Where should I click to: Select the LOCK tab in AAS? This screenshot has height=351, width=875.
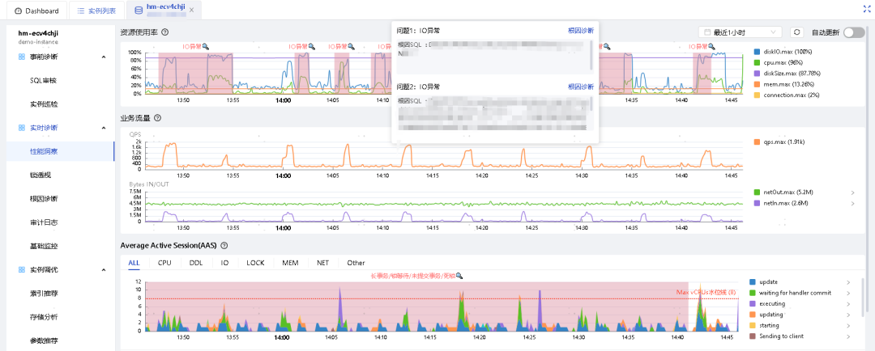255,262
